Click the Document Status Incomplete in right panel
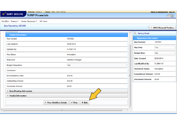 point(159,69)
